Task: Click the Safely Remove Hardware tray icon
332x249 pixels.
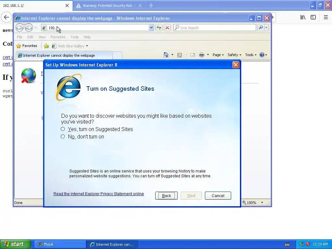Action: coord(302,244)
